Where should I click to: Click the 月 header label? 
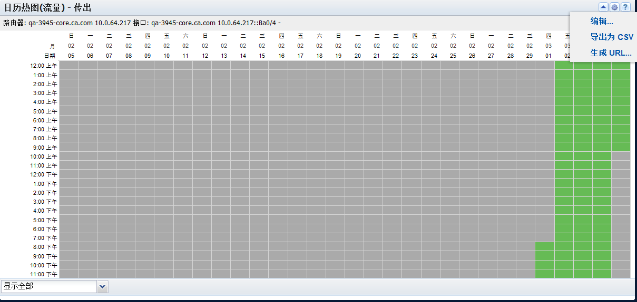point(52,46)
